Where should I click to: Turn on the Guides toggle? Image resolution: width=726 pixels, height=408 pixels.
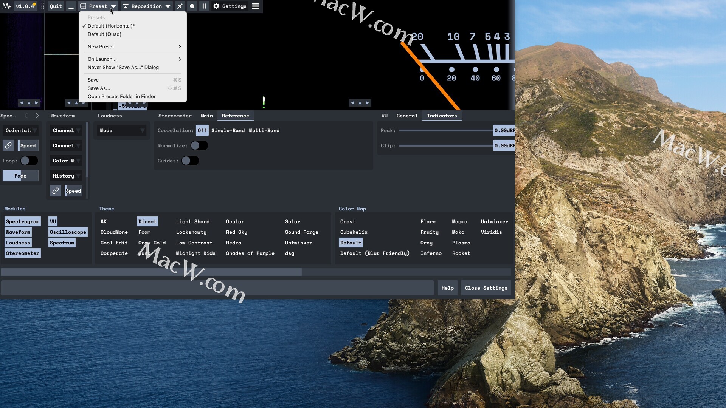(x=190, y=161)
